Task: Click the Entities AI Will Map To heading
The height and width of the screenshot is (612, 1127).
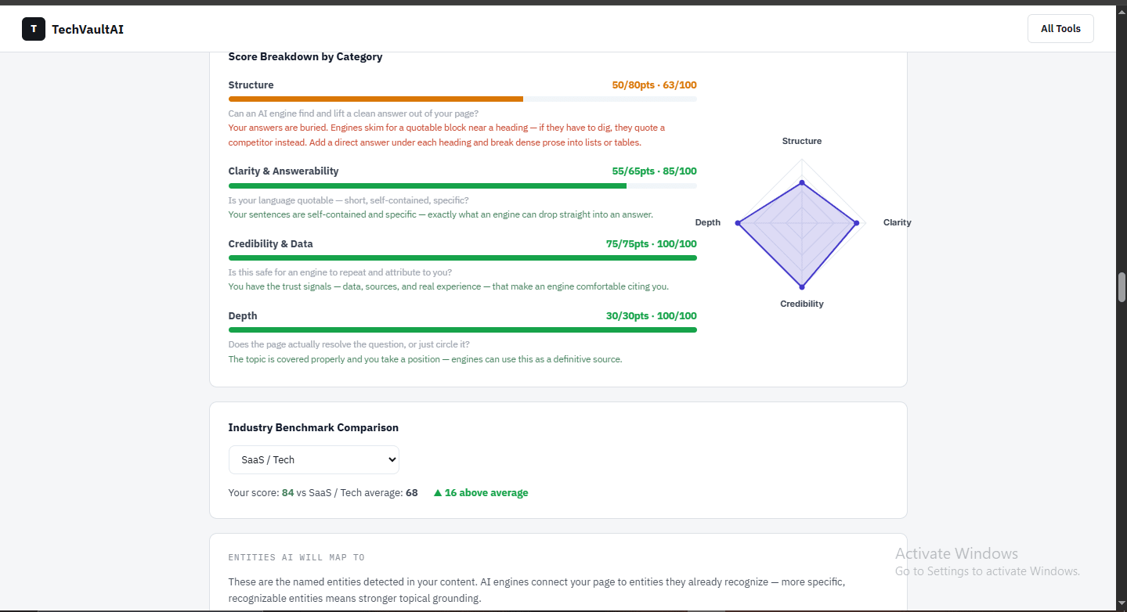Action: click(x=297, y=557)
